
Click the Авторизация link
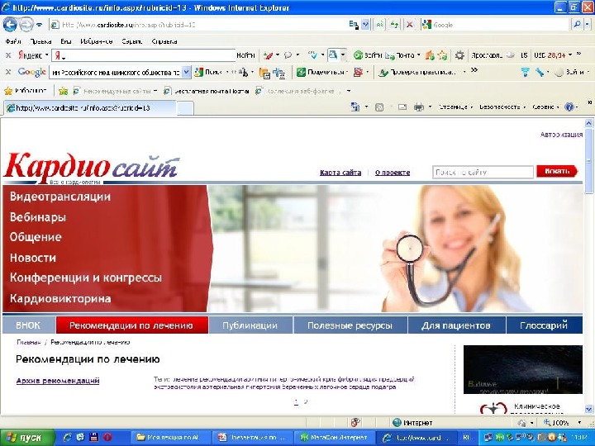[x=561, y=135]
